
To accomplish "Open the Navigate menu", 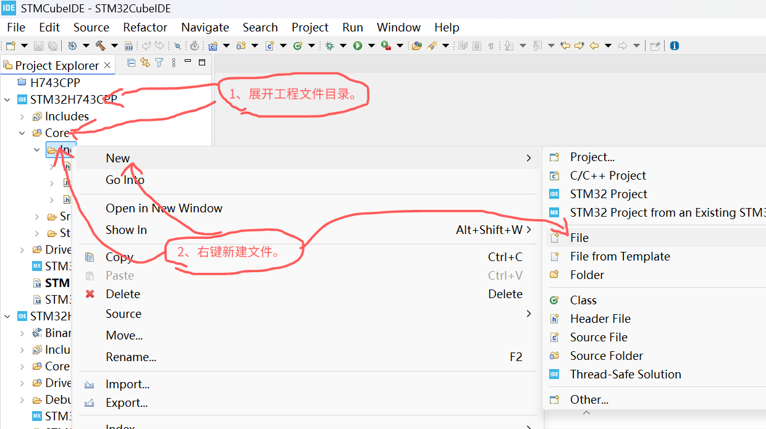I will [205, 27].
